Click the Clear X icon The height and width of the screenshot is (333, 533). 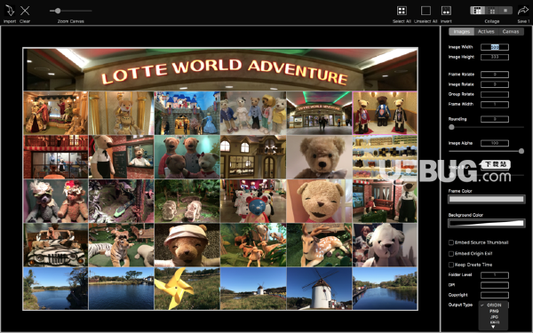[25, 11]
